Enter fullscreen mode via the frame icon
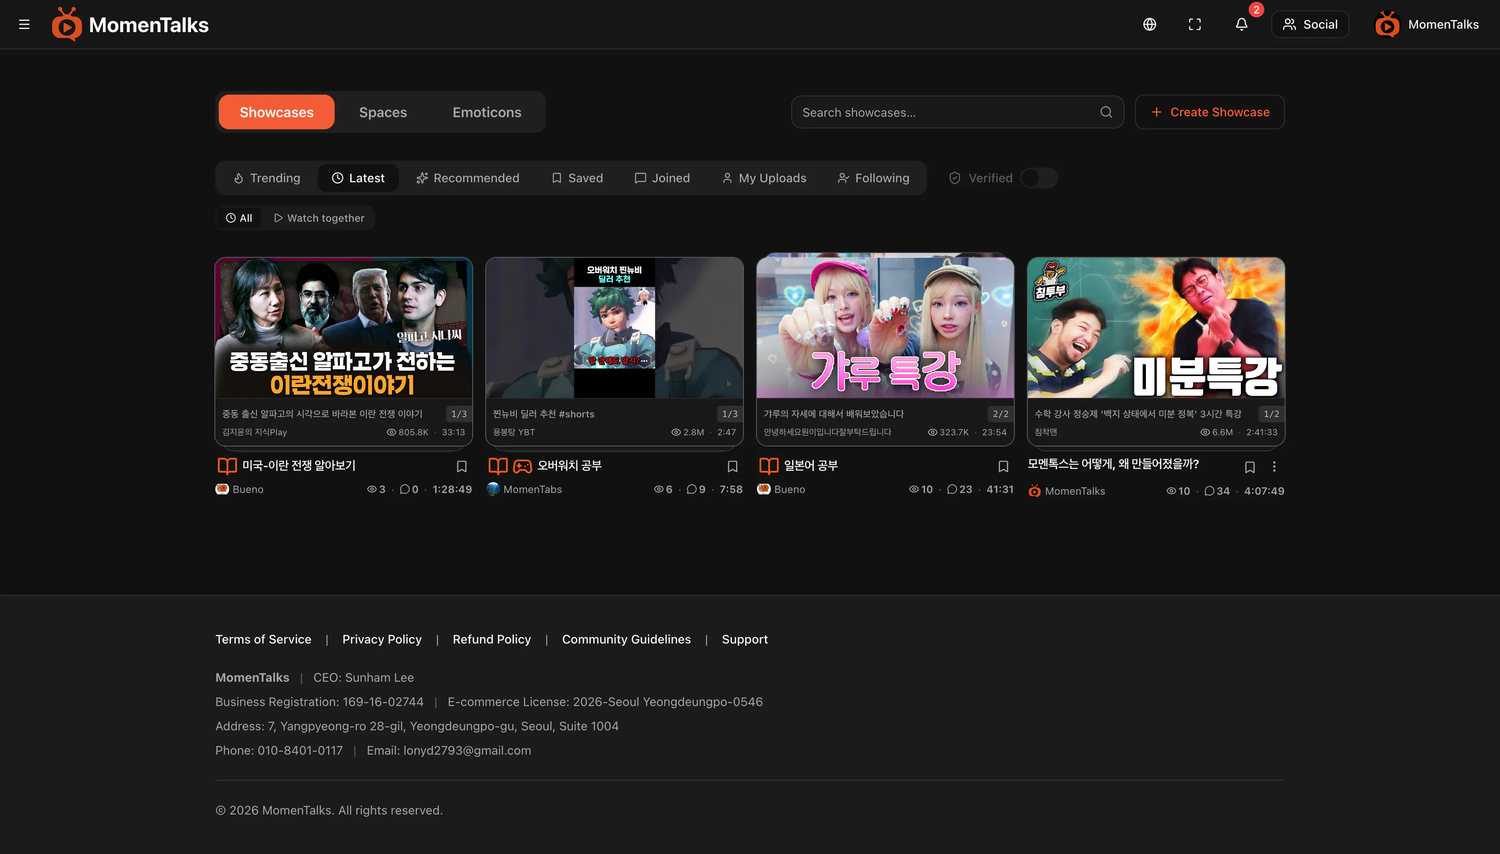 [1194, 25]
